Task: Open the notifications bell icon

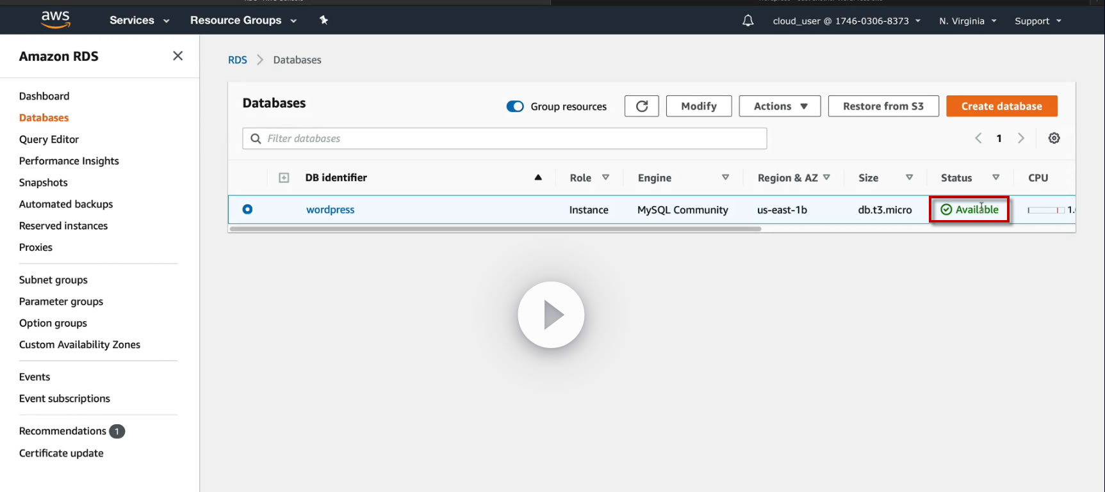Action: [x=748, y=20]
